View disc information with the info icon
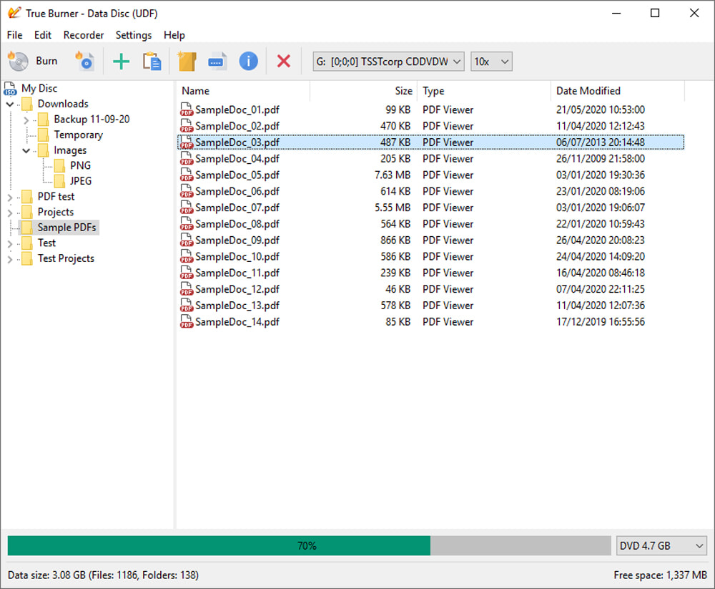Screen dimensions: 715x589 click(x=248, y=61)
